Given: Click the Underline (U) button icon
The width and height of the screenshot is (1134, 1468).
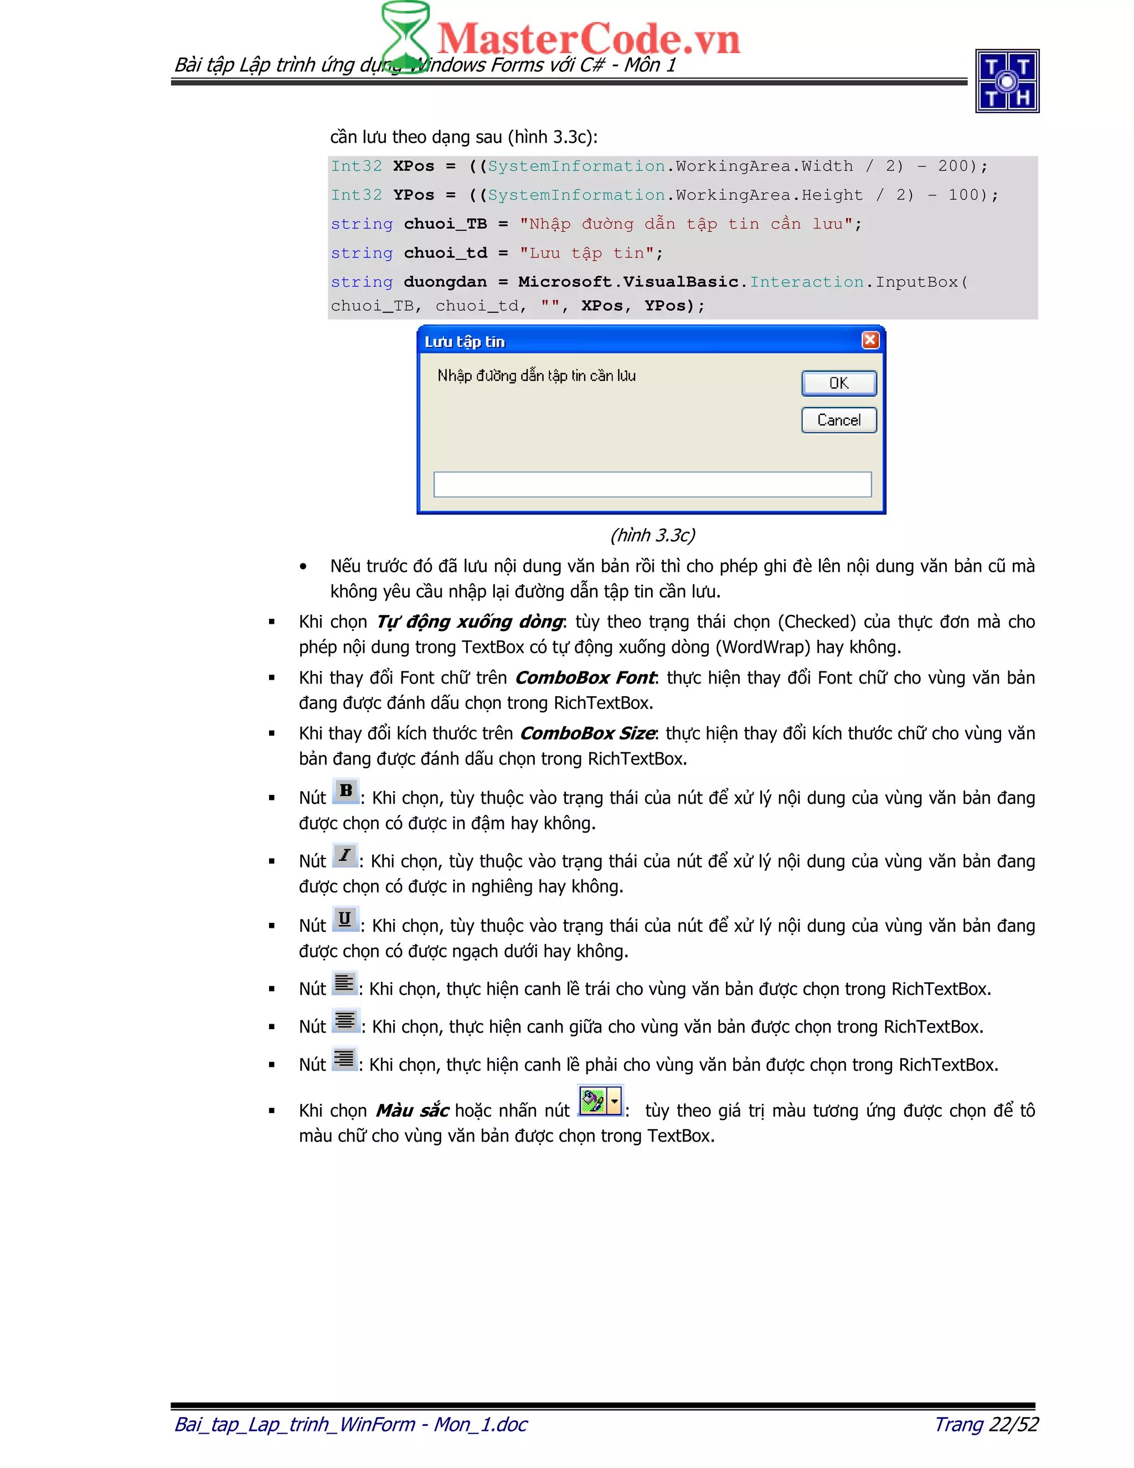Looking at the screenshot, I should [346, 919].
